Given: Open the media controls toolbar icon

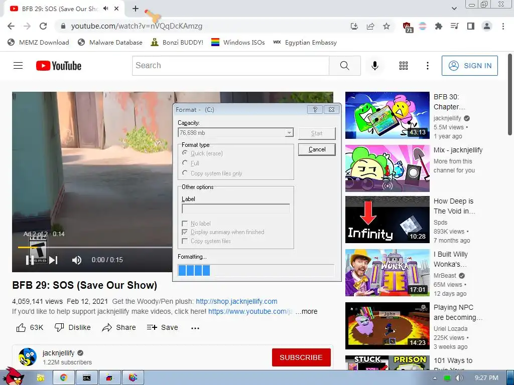Looking at the screenshot, I should coord(454,26).
